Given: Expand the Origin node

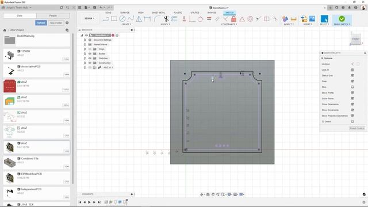Looking at the screenshot, I should tap(85, 49).
